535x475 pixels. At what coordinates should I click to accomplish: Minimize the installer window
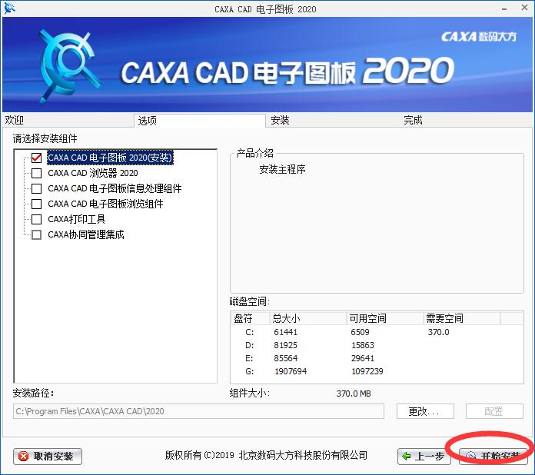[504, 9]
